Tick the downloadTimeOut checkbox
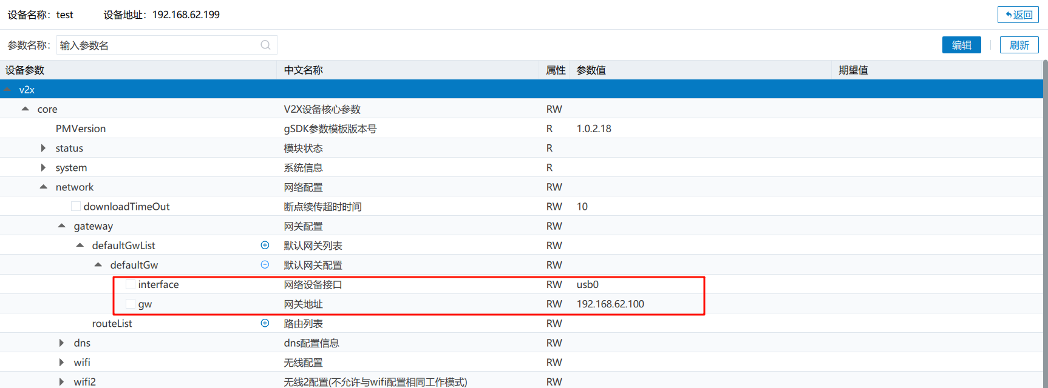Viewport: 1048px width, 388px height. 76,206
